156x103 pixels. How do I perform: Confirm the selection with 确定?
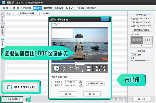68,94
